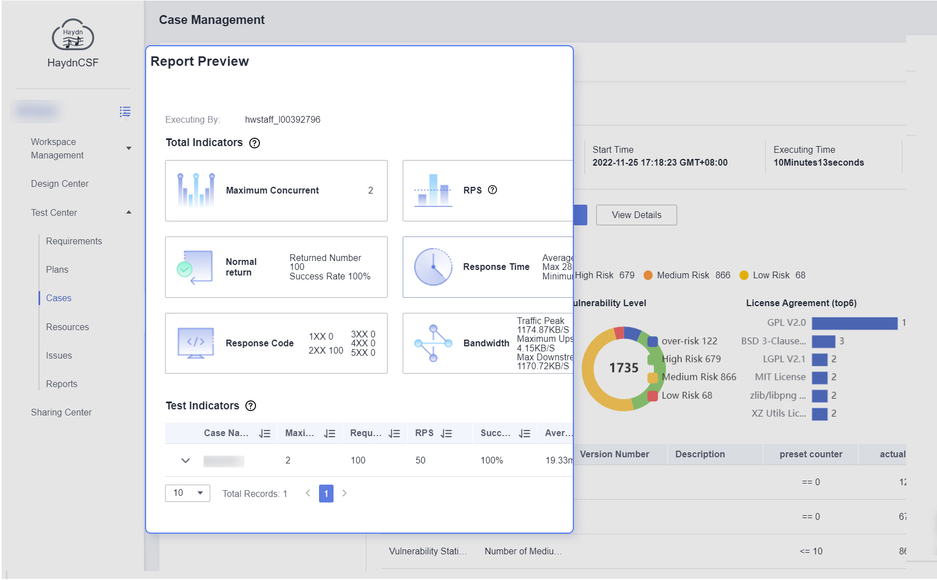The height and width of the screenshot is (580, 937).
Task: Sort by Succ... column icon
Action: 524,433
